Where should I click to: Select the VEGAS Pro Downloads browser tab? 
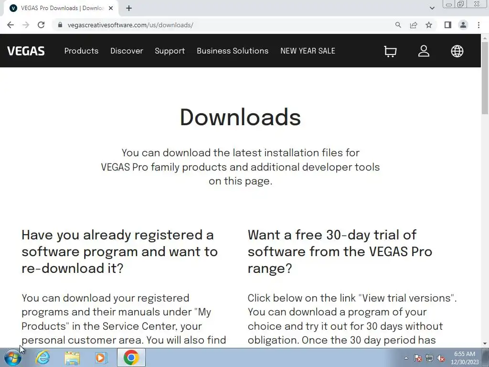coord(61,8)
